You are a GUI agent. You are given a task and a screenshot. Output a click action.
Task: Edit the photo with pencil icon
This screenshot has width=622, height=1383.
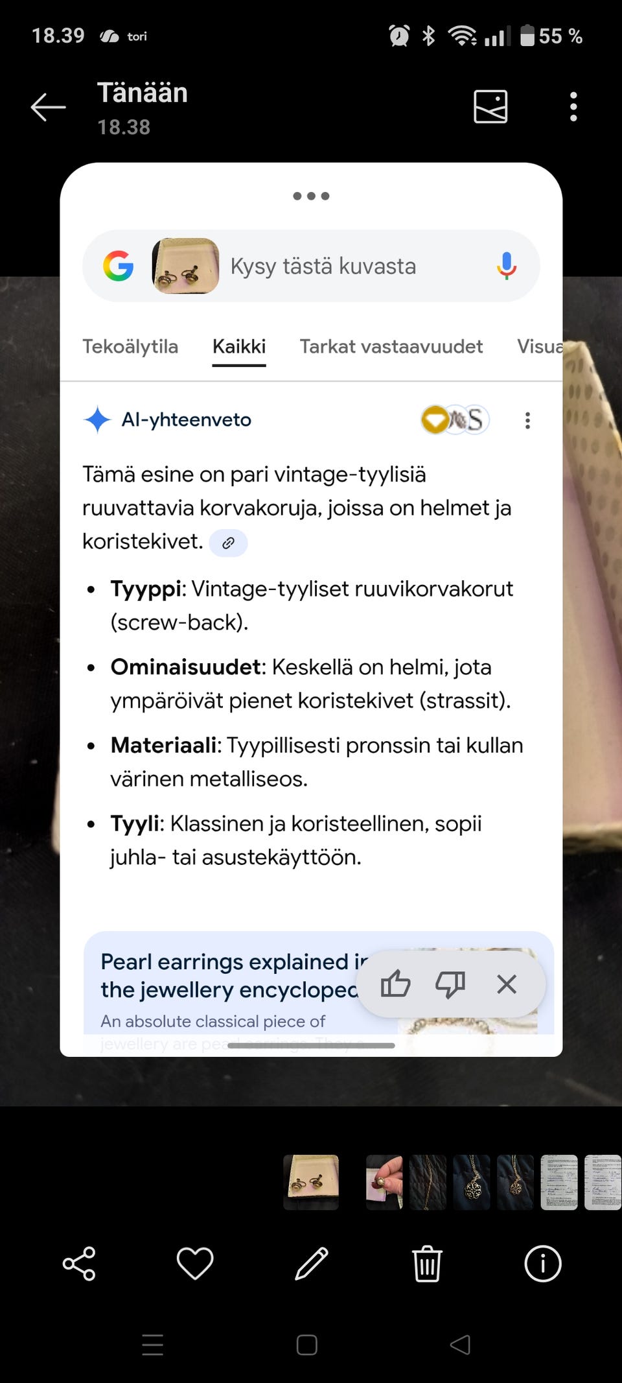pos(312,1264)
